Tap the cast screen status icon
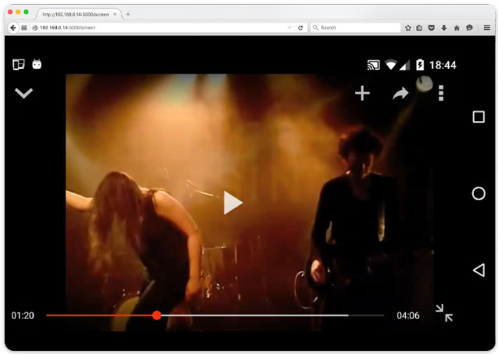Viewport: 498px width, 354px height. click(x=374, y=65)
